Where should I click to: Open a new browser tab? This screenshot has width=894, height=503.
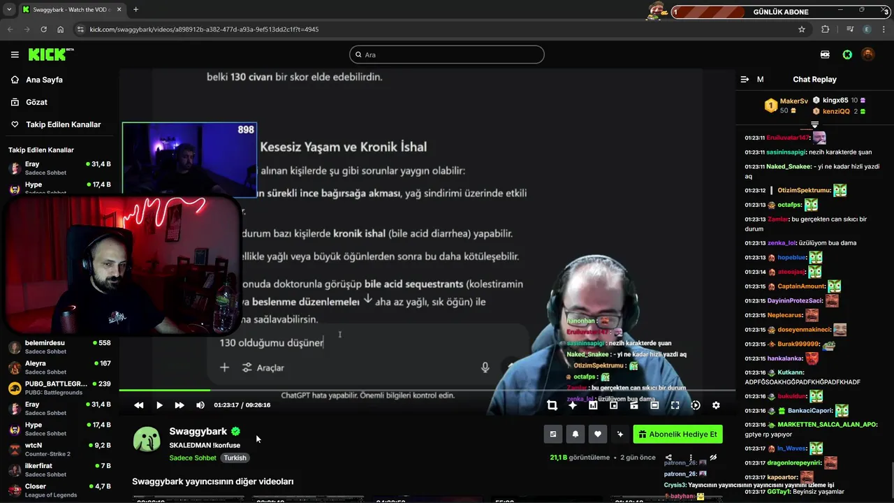[135, 10]
